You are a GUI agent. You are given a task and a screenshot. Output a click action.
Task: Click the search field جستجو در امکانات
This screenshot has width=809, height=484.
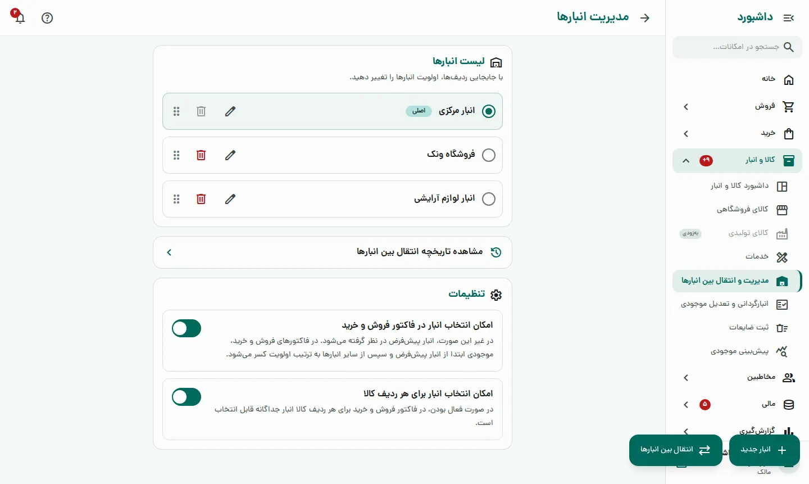tap(737, 47)
